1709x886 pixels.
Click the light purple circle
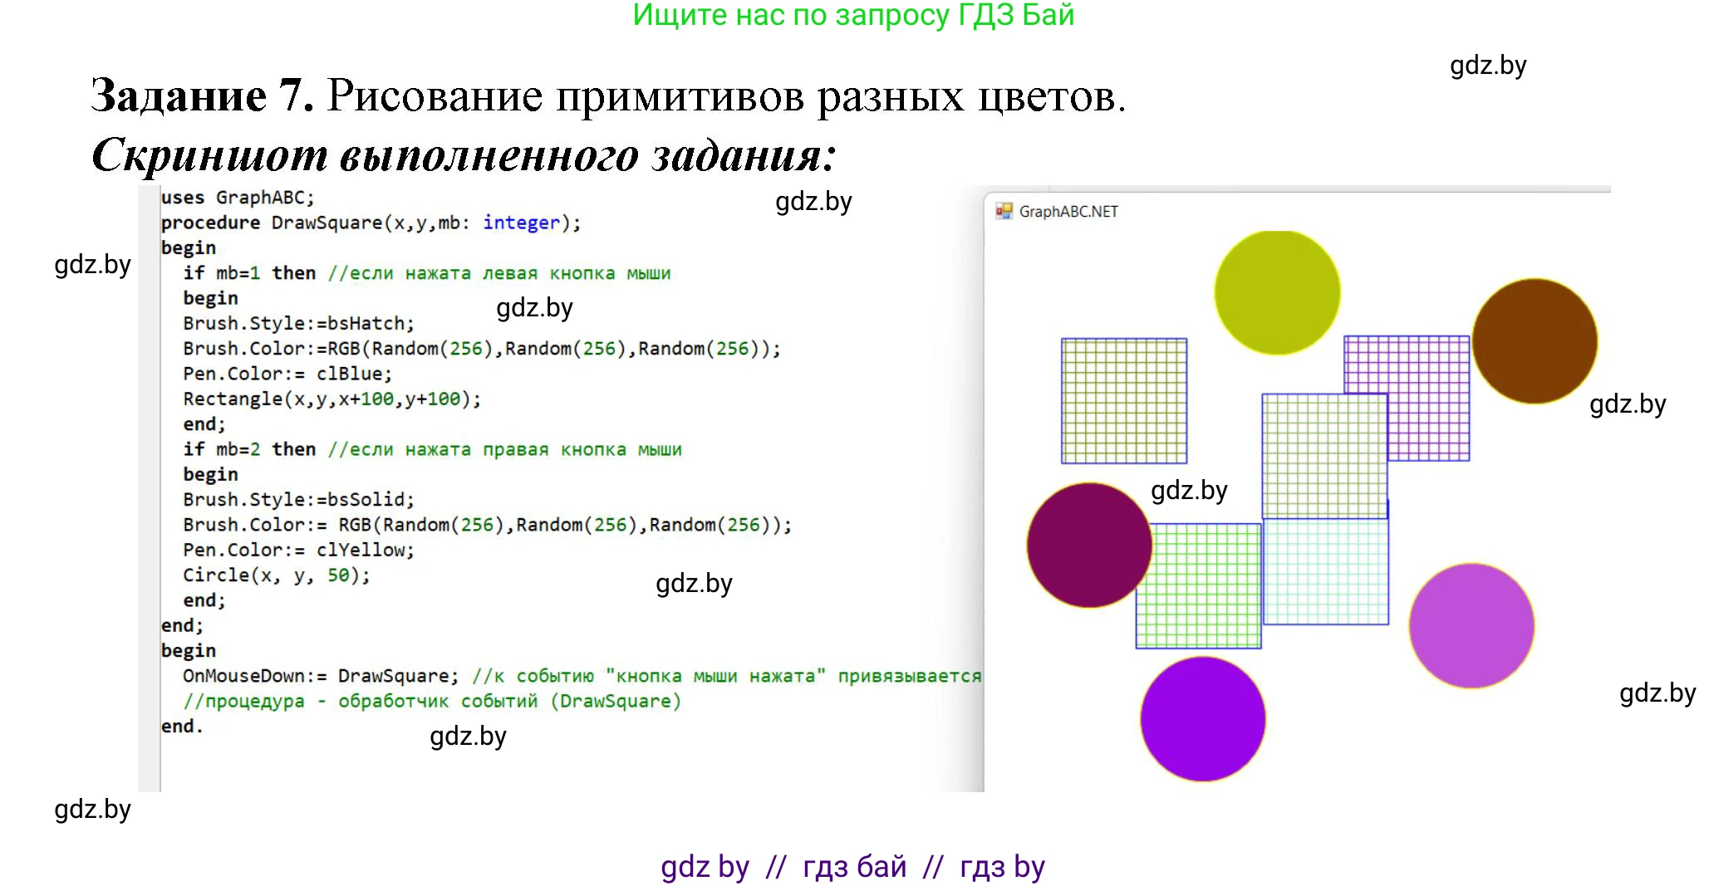(1471, 625)
